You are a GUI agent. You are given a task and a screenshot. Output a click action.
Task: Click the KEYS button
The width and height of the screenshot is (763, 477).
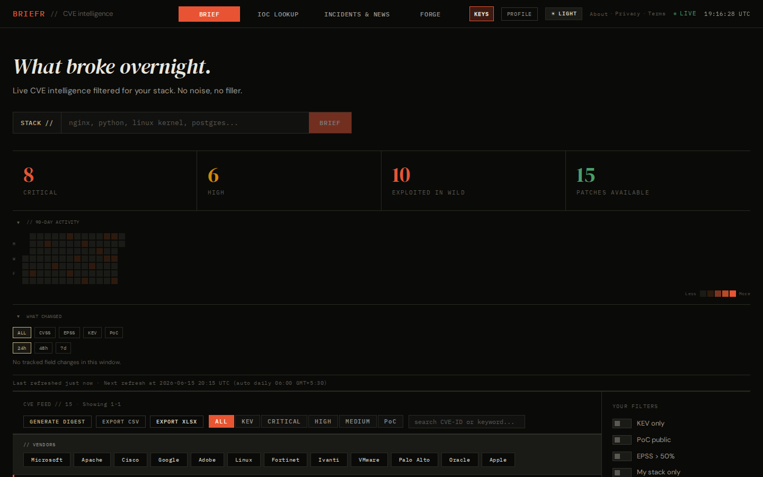click(x=482, y=14)
